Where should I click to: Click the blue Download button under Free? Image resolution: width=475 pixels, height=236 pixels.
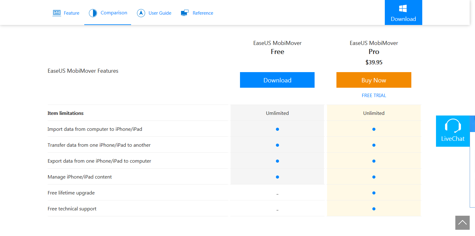tap(277, 80)
